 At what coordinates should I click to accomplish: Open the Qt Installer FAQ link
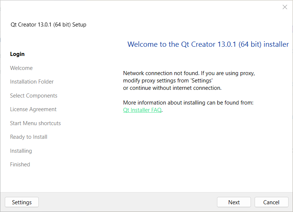pos(142,110)
